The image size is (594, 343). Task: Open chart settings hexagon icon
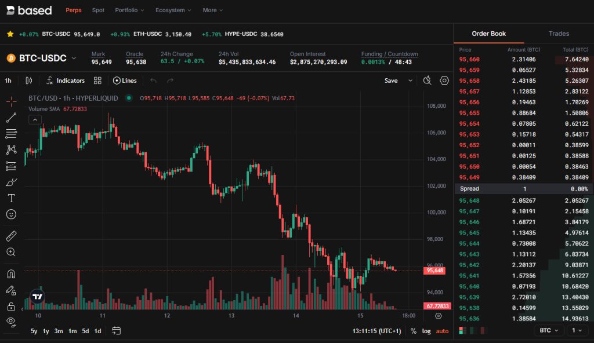tap(444, 81)
